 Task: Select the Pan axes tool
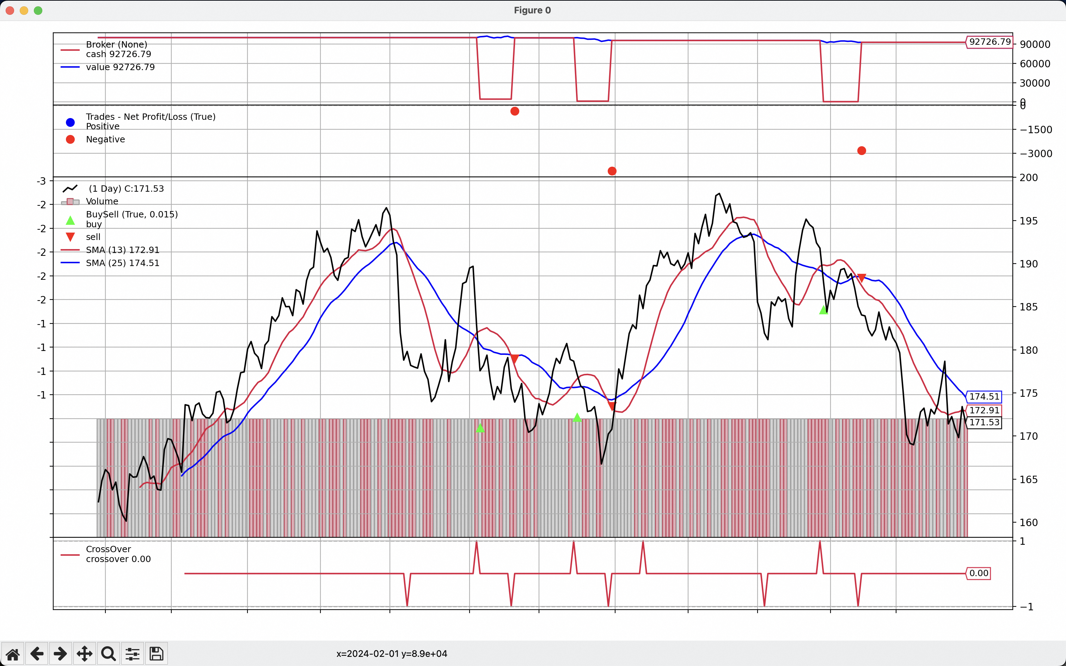click(85, 654)
